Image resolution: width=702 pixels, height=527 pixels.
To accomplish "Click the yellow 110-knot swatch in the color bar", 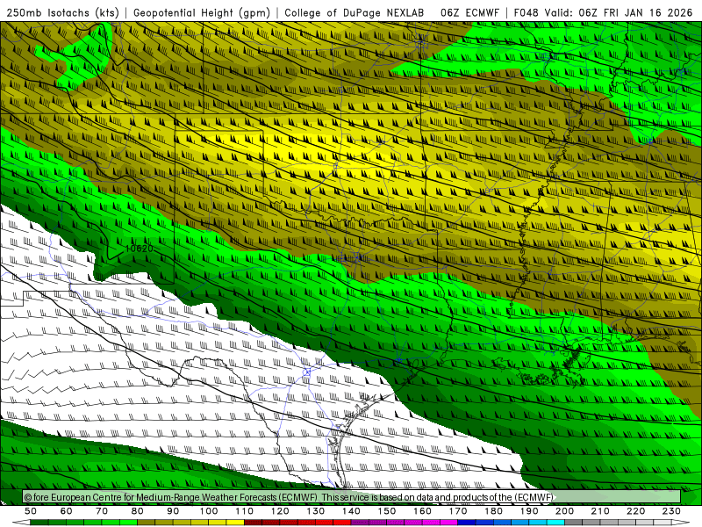I will pyautogui.click(x=235, y=523).
